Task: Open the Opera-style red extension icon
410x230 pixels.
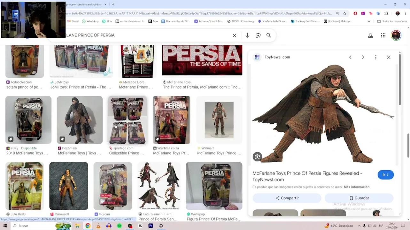Action: pyautogui.click(x=355, y=13)
